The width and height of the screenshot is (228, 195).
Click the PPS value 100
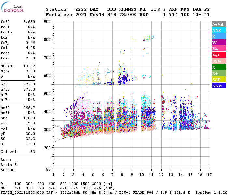point(185,15)
